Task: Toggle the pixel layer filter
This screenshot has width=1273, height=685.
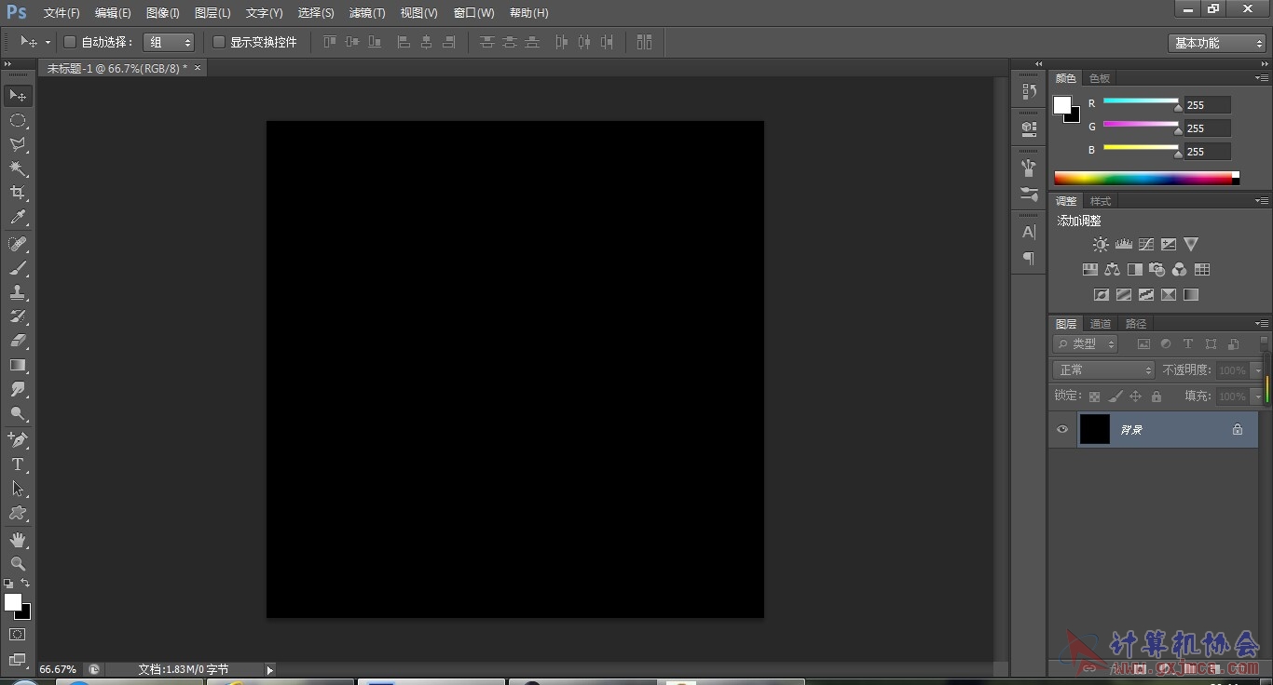Action: [x=1143, y=344]
